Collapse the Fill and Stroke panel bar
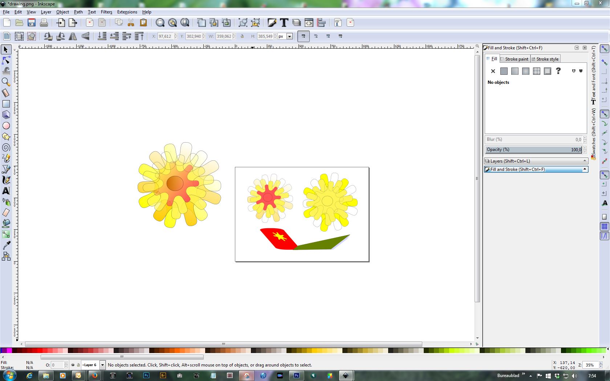 click(x=536, y=169)
